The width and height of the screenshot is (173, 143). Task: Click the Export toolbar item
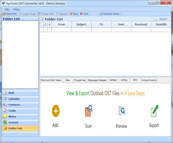click(62, 14)
